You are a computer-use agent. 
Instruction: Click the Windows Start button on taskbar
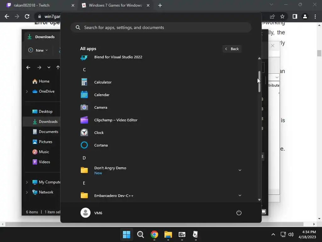[126, 234]
